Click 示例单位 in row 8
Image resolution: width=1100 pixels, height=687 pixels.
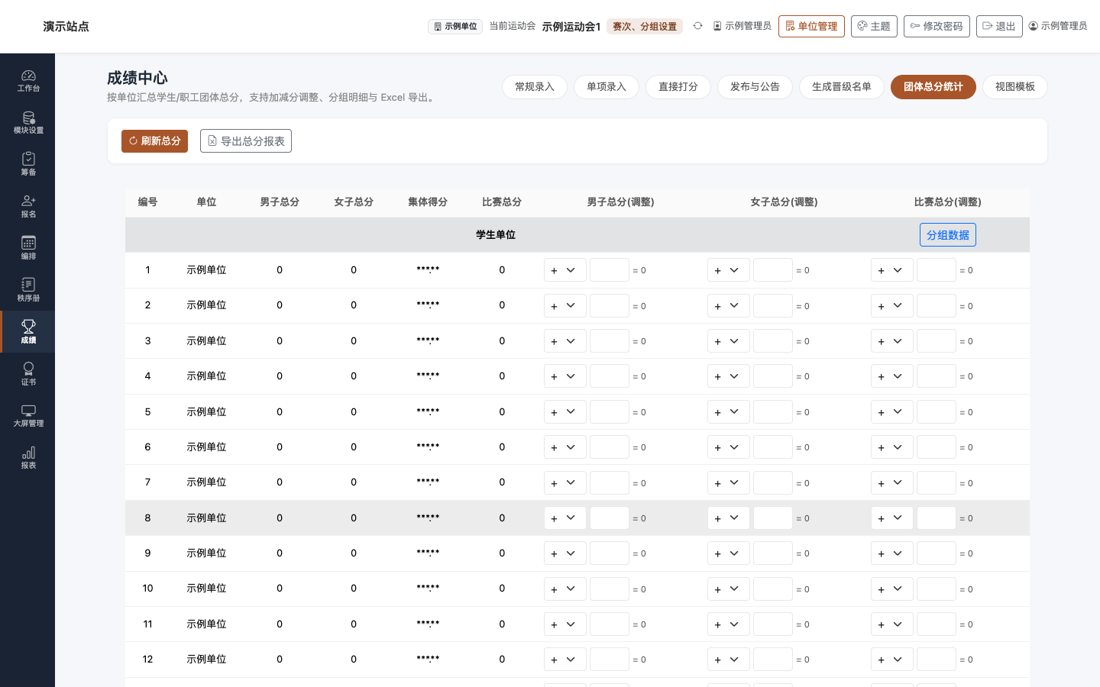point(206,518)
